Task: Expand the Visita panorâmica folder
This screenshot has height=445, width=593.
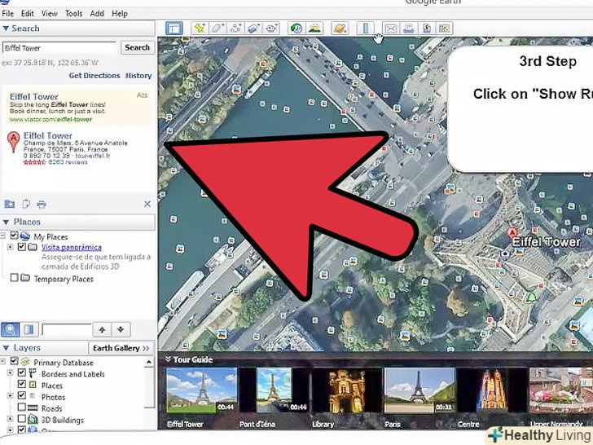Action: point(11,248)
